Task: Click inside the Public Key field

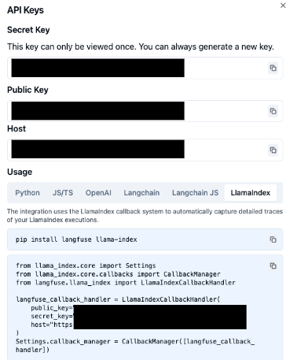Action: [145, 111]
